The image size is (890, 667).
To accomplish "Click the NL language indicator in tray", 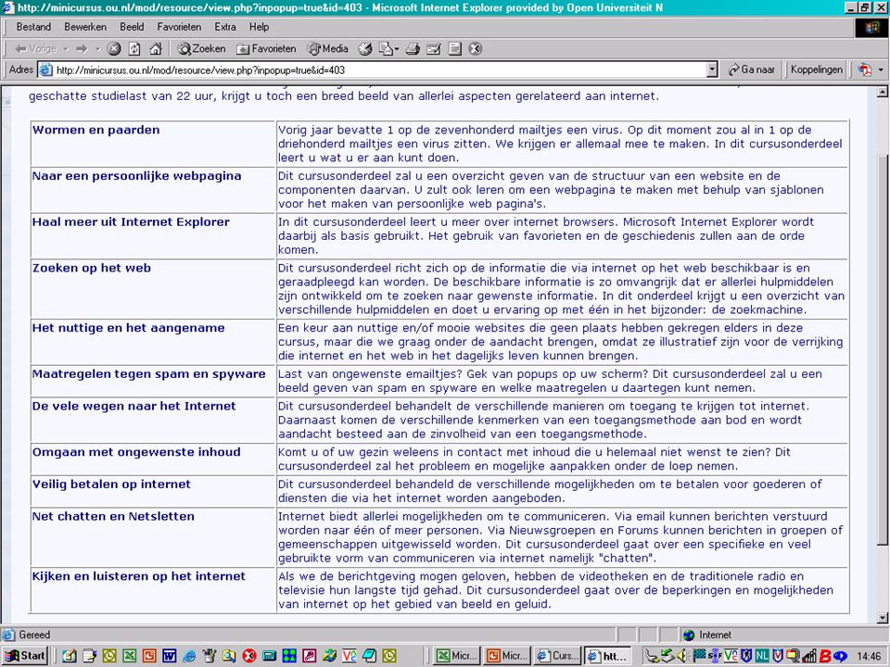I will coord(762,656).
